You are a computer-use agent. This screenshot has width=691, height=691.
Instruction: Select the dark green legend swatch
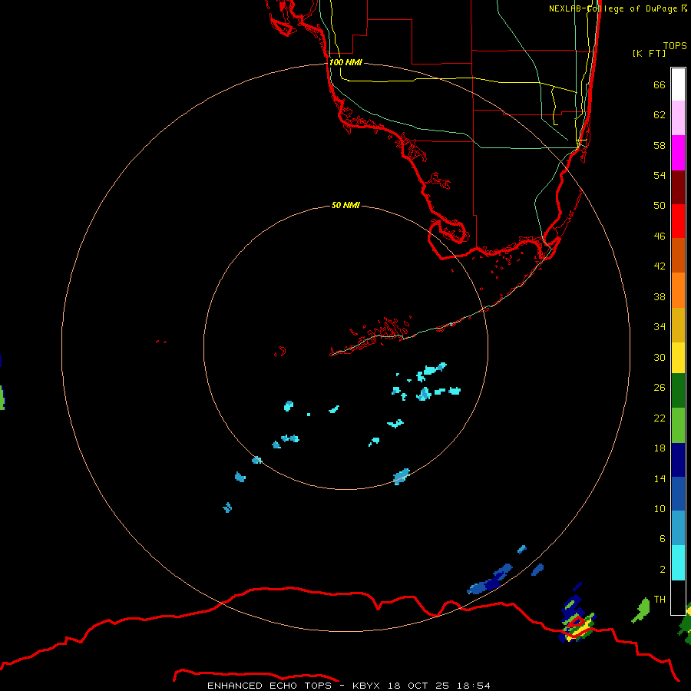pyautogui.click(x=678, y=391)
